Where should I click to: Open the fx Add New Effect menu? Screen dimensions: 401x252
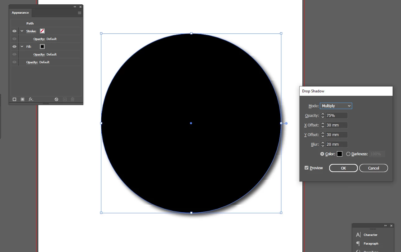coord(31,99)
